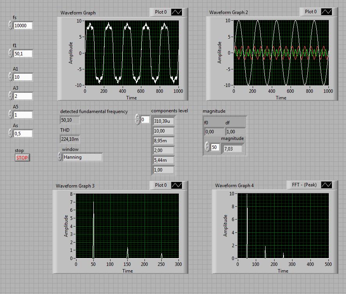This screenshot has width=346, height=294.
Task: Click Plot 0 label of Waveform Graph 3
Action: (161, 185)
